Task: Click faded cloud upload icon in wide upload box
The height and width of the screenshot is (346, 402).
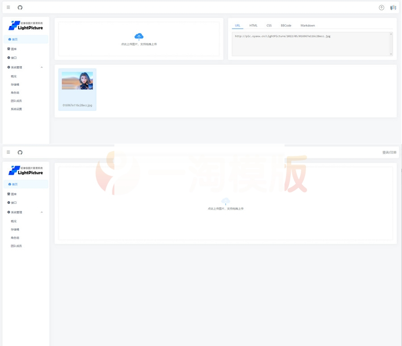Action: tap(226, 201)
